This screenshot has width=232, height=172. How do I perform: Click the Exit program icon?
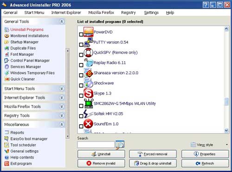6,164
